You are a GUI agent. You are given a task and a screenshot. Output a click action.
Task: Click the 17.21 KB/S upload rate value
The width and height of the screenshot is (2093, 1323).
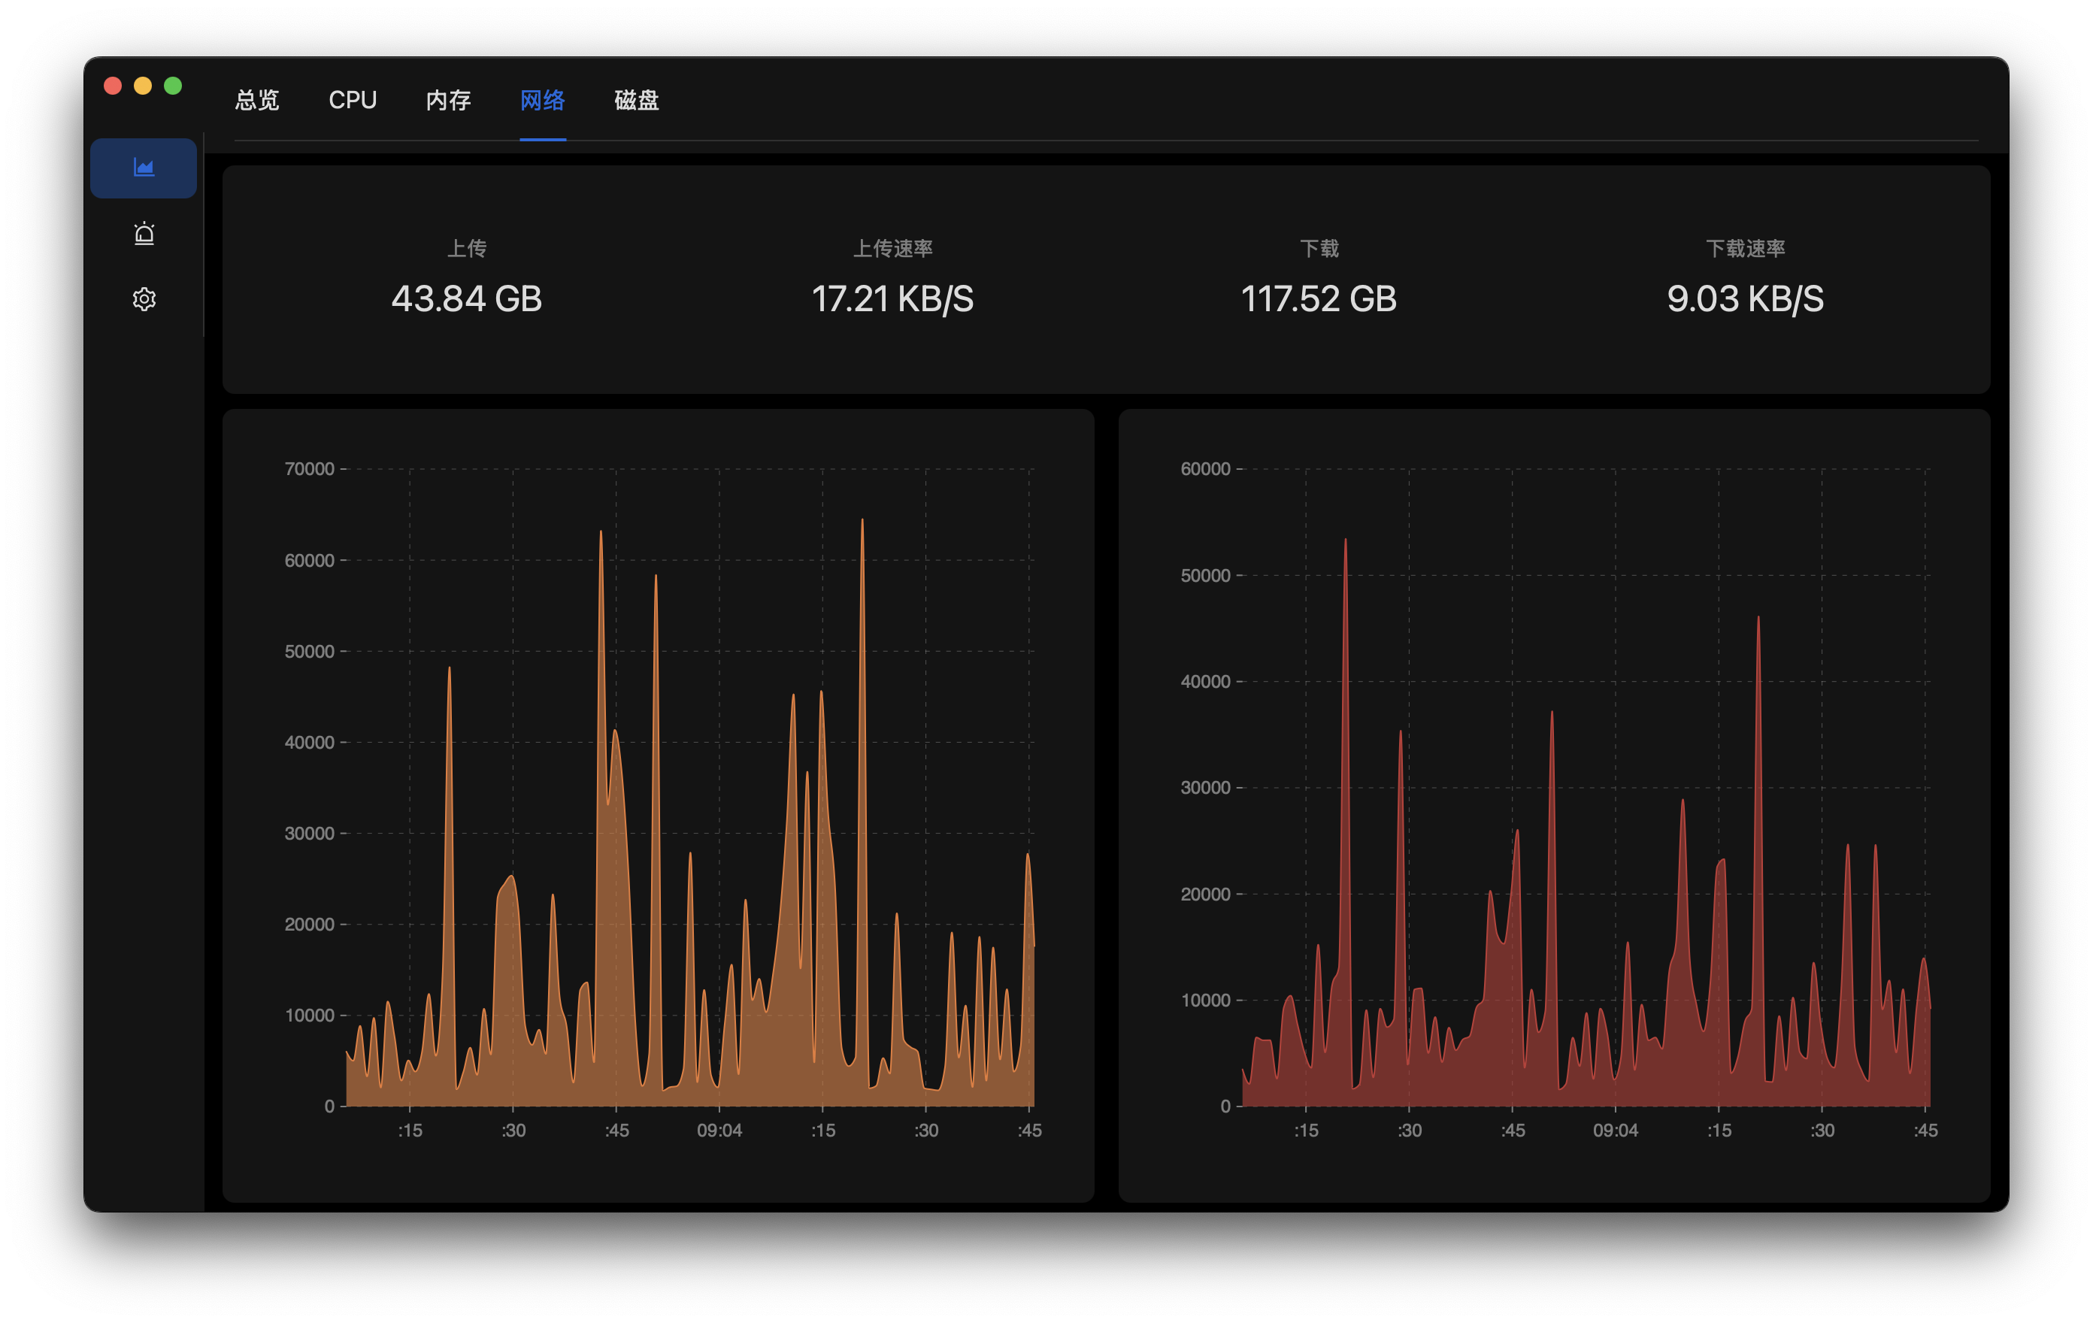pyautogui.click(x=892, y=299)
